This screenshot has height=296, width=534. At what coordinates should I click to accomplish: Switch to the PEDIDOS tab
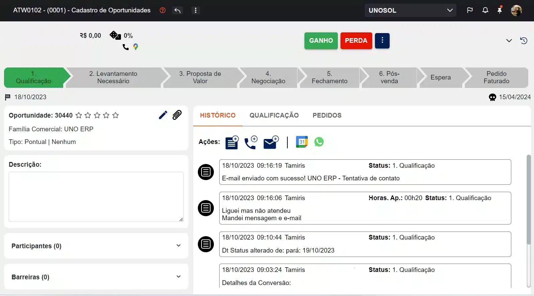click(x=327, y=116)
